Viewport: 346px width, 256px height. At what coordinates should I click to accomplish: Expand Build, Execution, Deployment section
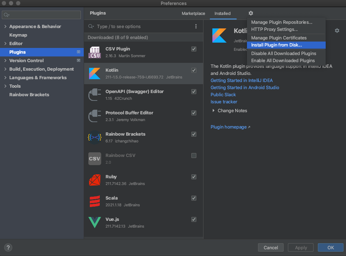5,69
